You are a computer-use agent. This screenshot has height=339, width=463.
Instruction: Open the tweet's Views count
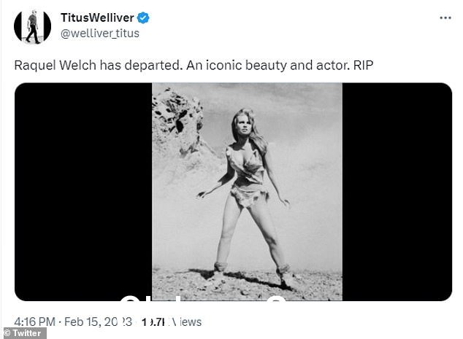point(172,322)
